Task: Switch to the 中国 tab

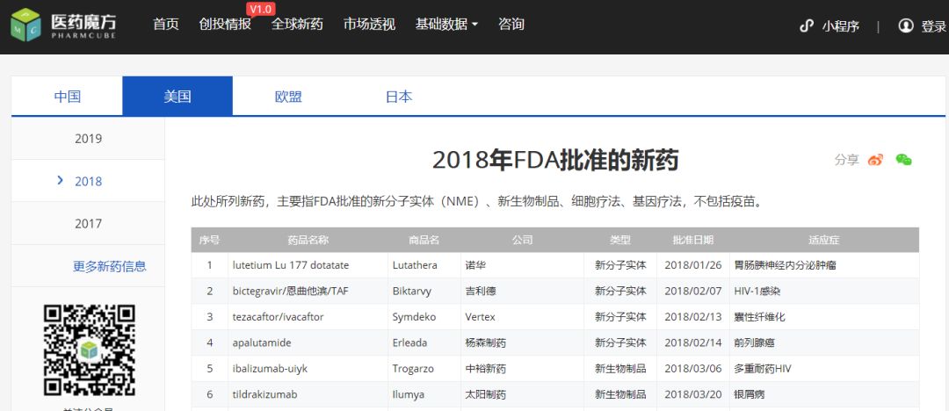Action: pos(67,97)
